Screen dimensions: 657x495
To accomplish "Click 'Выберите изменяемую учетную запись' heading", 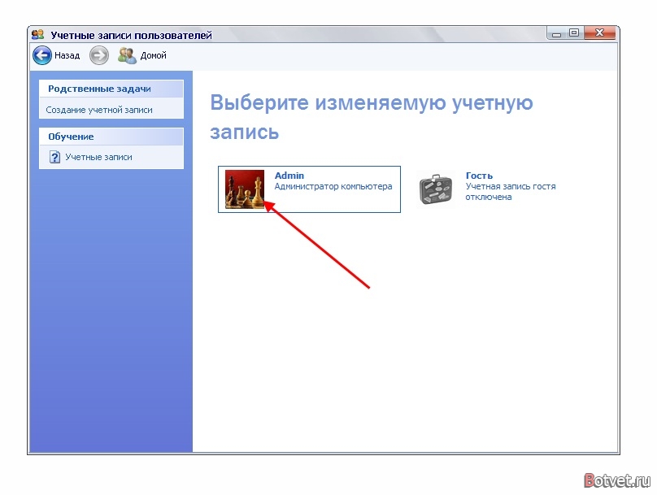I will [x=372, y=117].
